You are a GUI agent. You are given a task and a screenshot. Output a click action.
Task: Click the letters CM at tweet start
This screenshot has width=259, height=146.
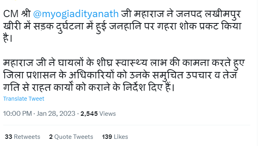click(x=11, y=14)
